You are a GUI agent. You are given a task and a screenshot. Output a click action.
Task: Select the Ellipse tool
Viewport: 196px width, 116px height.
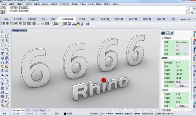pyautogui.click(x=7, y=41)
